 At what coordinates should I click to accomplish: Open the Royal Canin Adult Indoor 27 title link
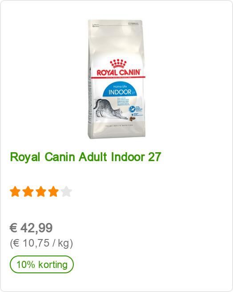click(86, 157)
